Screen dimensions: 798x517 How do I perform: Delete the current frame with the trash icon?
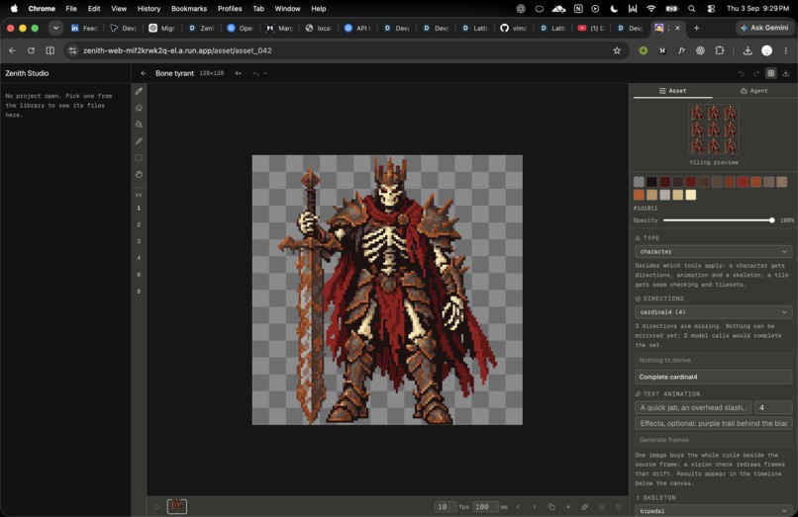(619, 507)
